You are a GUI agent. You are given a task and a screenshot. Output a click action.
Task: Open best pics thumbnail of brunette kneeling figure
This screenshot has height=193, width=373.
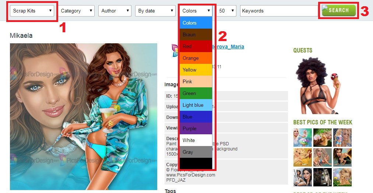(x=342, y=157)
